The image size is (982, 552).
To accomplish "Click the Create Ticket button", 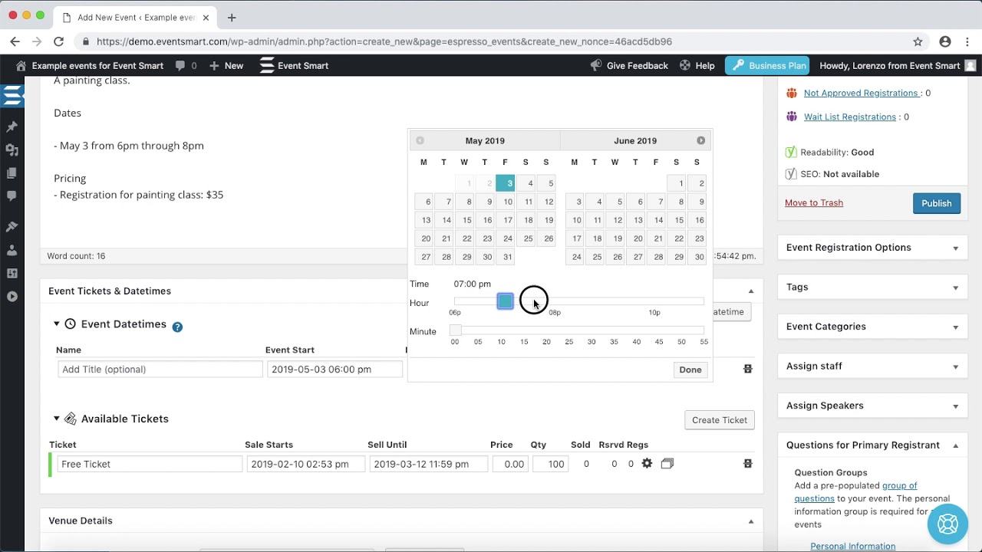I will point(720,420).
